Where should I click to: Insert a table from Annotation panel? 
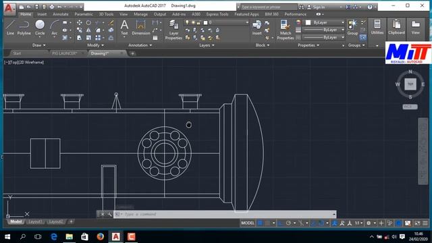pyautogui.click(x=155, y=38)
